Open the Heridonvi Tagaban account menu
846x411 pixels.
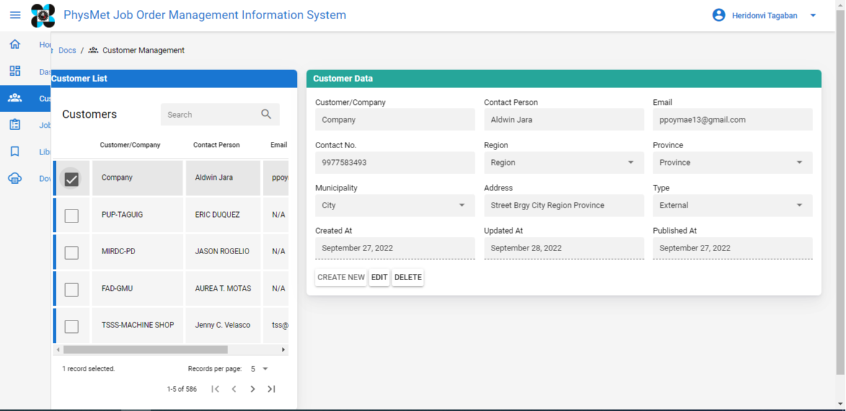(x=764, y=15)
